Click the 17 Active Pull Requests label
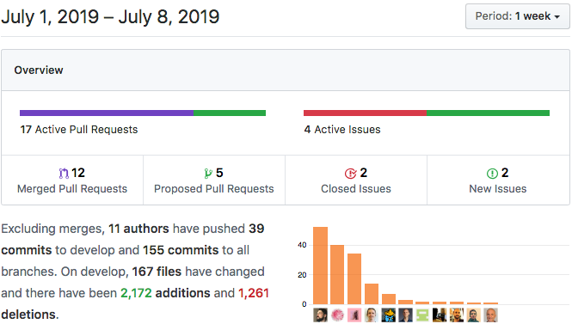The width and height of the screenshot is (572, 324). tap(79, 130)
